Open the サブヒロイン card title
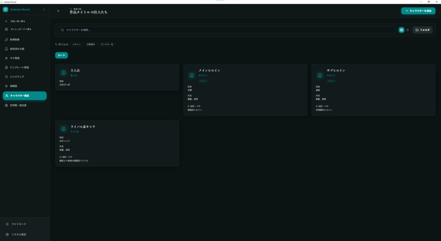Screen dimensions: 441x241 pos(336,71)
